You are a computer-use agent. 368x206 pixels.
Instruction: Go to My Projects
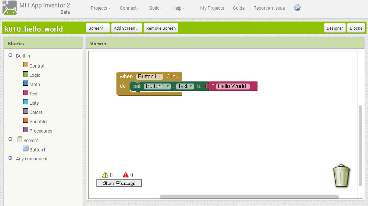tap(212, 8)
